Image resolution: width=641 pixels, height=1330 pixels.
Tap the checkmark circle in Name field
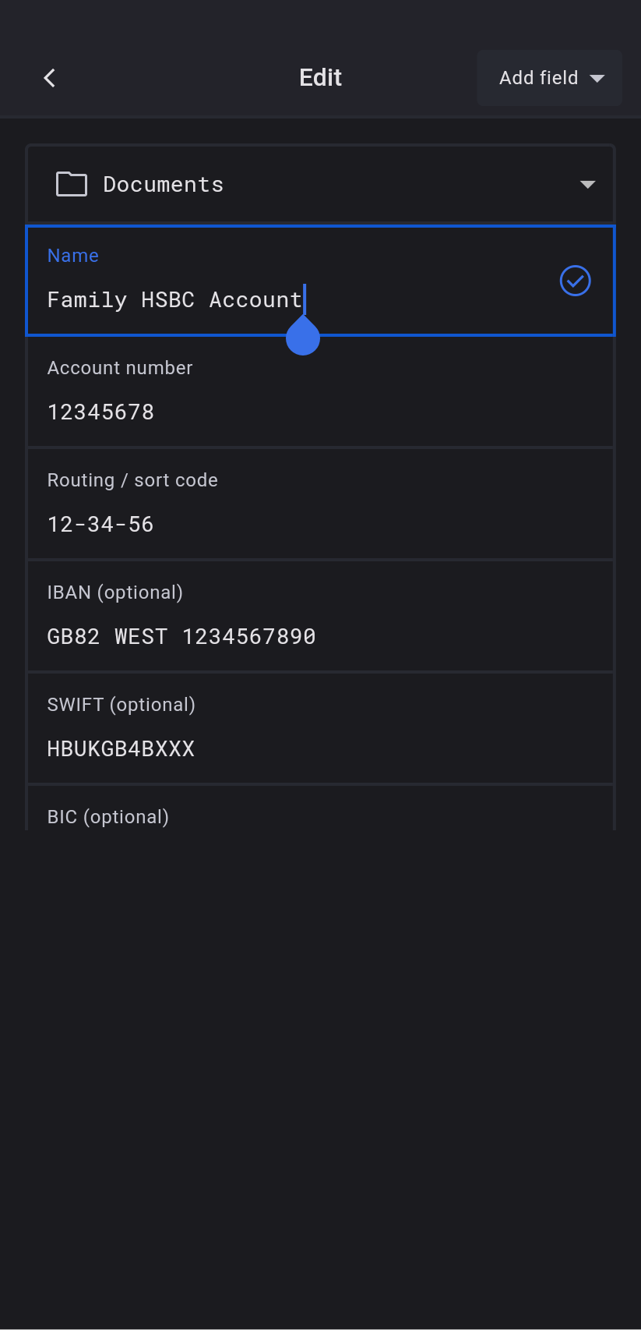pos(575,281)
